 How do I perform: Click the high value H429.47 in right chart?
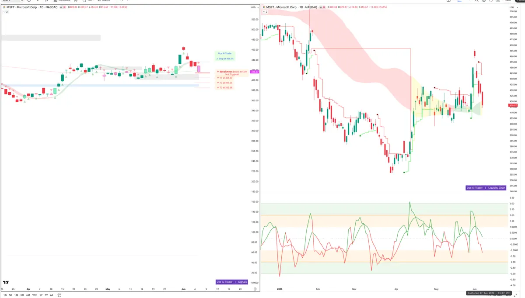(343, 7)
